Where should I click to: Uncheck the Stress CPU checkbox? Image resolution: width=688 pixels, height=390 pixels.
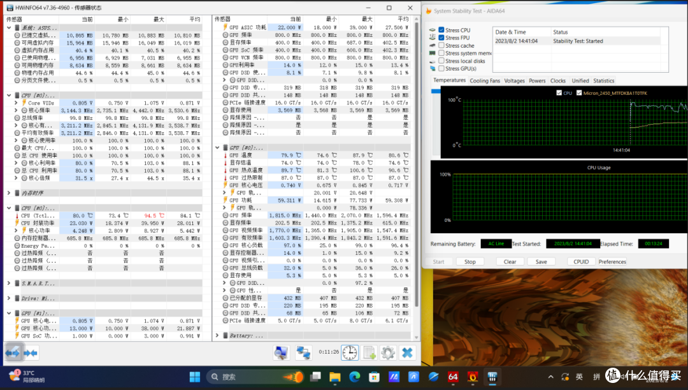(441, 30)
